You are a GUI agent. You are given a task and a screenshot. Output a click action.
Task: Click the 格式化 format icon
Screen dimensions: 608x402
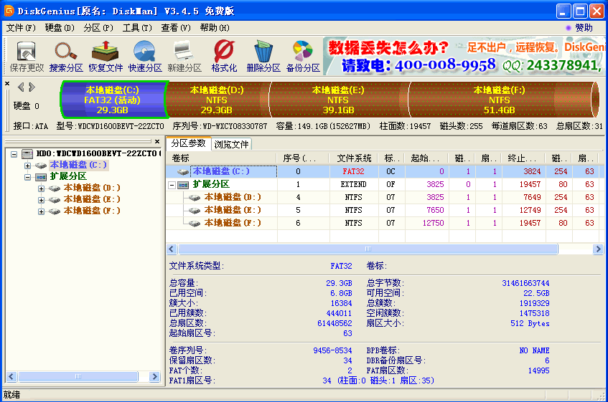[224, 56]
